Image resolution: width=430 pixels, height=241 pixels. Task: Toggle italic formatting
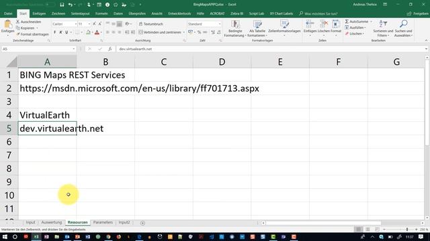60,32
